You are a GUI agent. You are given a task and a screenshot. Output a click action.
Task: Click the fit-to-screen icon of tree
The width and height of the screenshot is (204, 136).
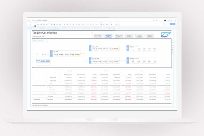48,54
